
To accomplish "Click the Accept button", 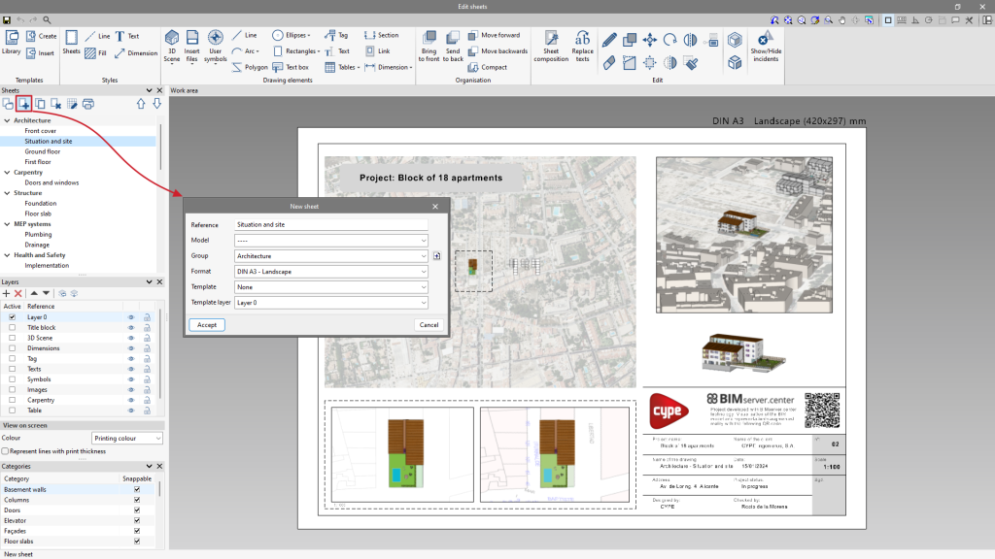I will (x=207, y=325).
